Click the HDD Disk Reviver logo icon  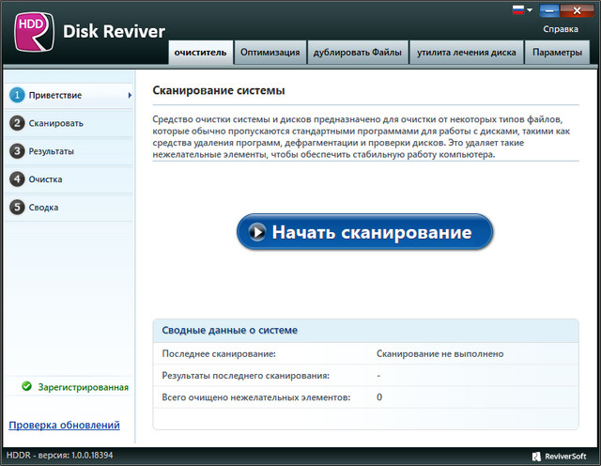point(31,32)
